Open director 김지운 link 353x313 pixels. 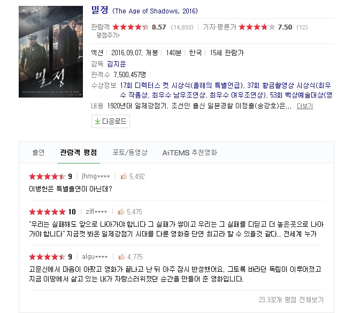click(x=117, y=64)
